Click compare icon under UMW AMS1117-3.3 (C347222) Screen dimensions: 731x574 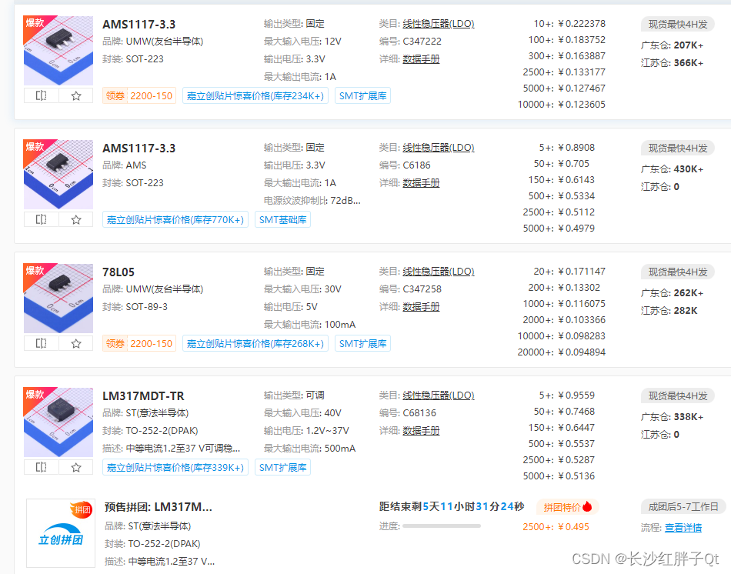point(42,95)
